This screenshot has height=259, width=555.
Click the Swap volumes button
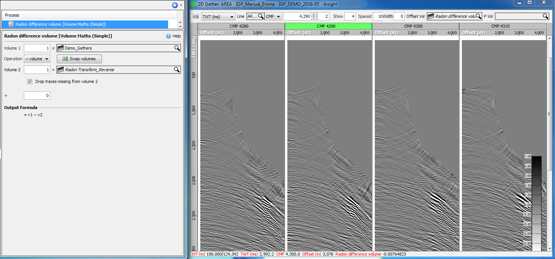pyautogui.click(x=79, y=59)
